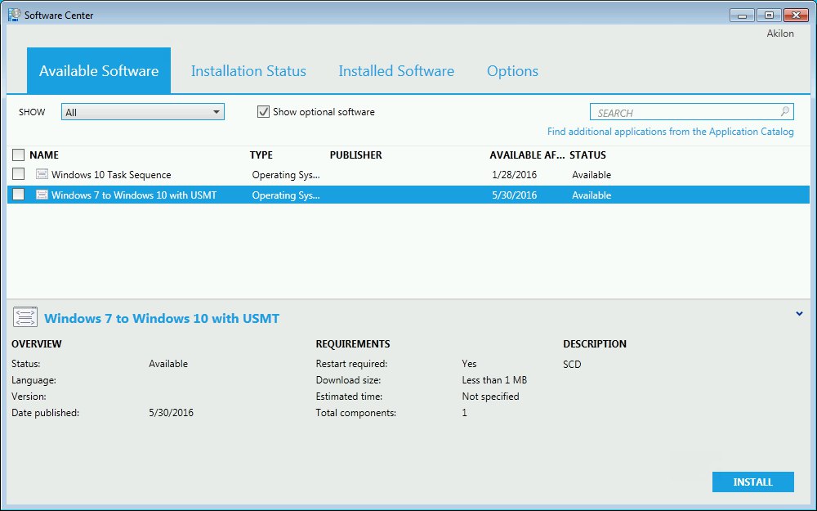Click the 5/30/2016 date in the list row
This screenshot has height=511, width=817.
[x=514, y=195]
